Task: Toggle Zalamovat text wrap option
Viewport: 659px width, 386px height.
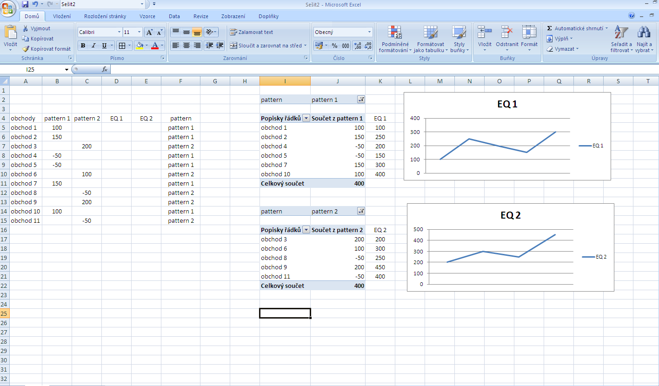Action: (x=252, y=32)
